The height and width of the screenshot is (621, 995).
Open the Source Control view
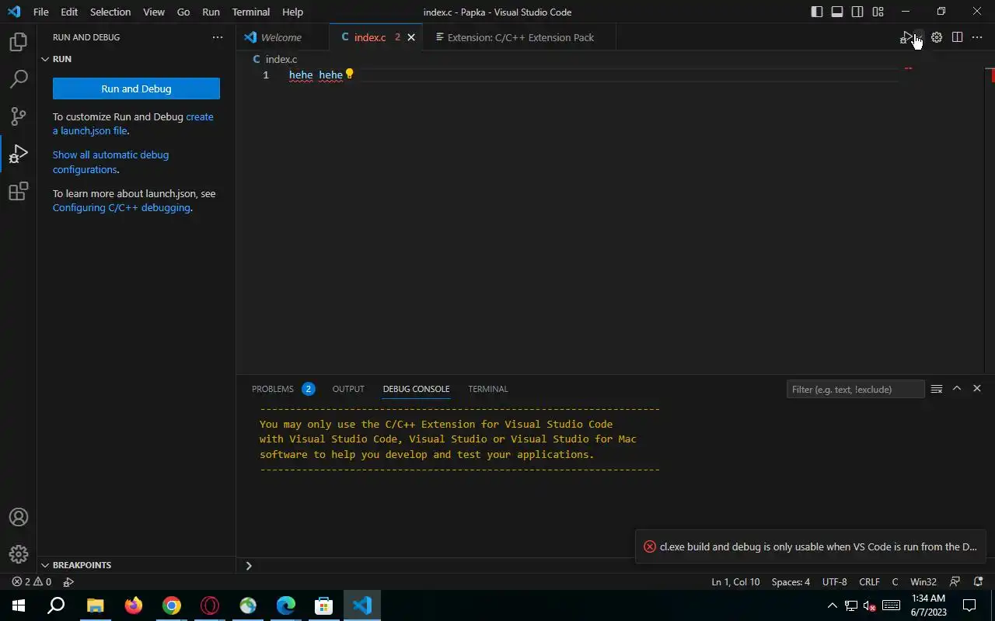tap(18, 116)
